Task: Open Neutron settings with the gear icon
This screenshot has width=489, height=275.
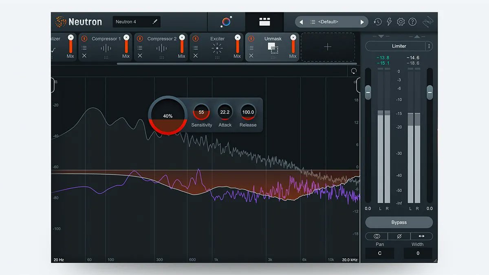Action: pyautogui.click(x=401, y=22)
